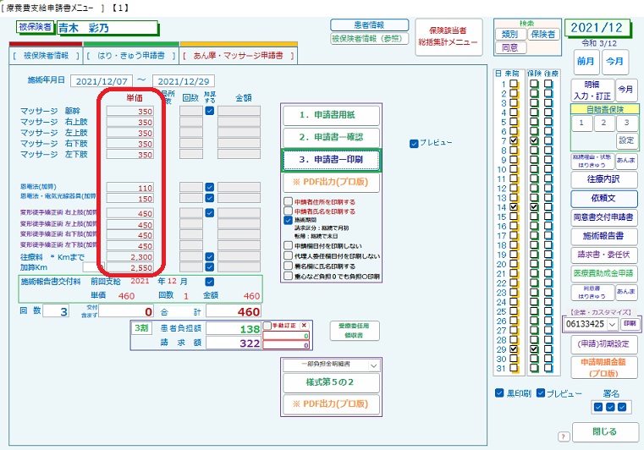644x450 pixels.
Task: Select 自賠責保険 slot 1
Action: [581, 123]
